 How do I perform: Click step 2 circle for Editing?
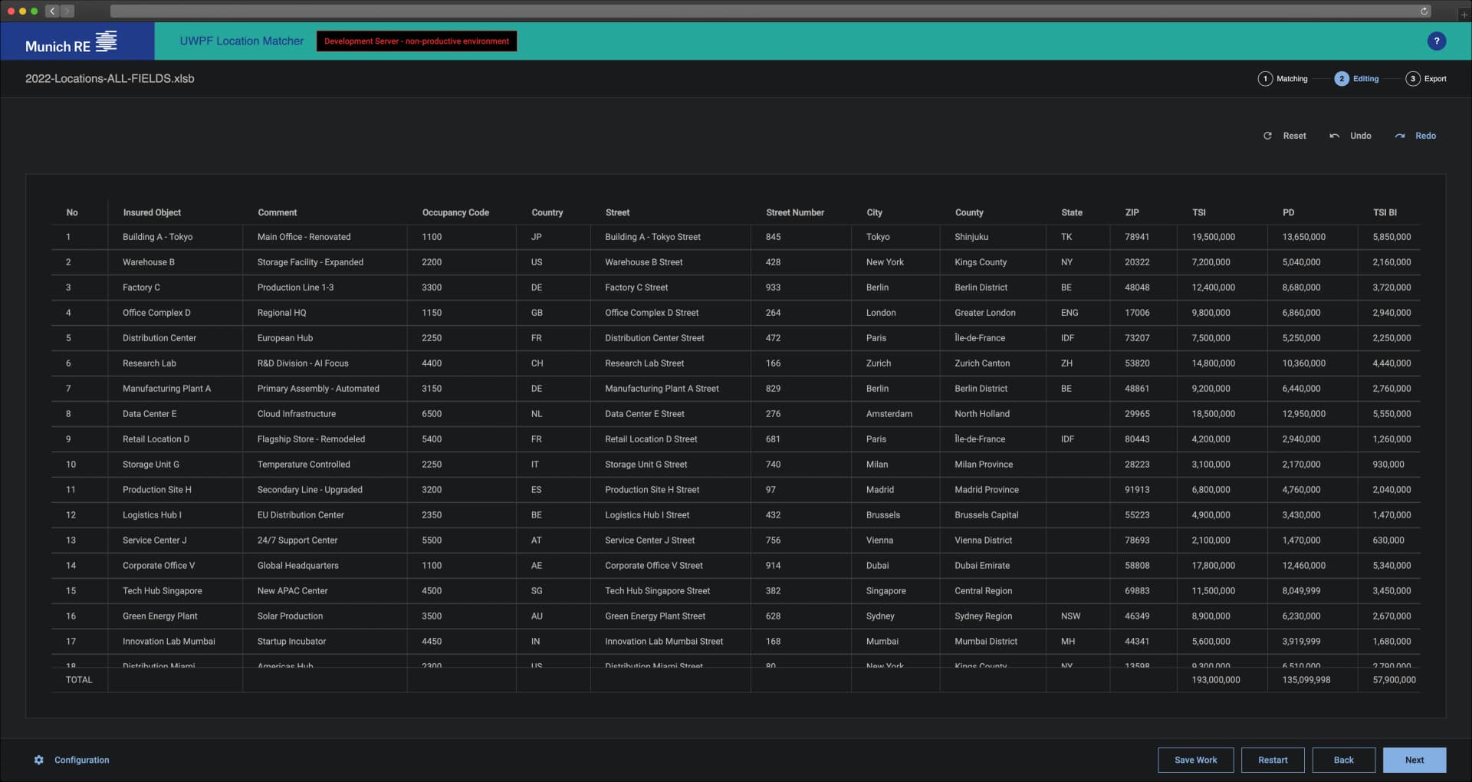(x=1341, y=79)
